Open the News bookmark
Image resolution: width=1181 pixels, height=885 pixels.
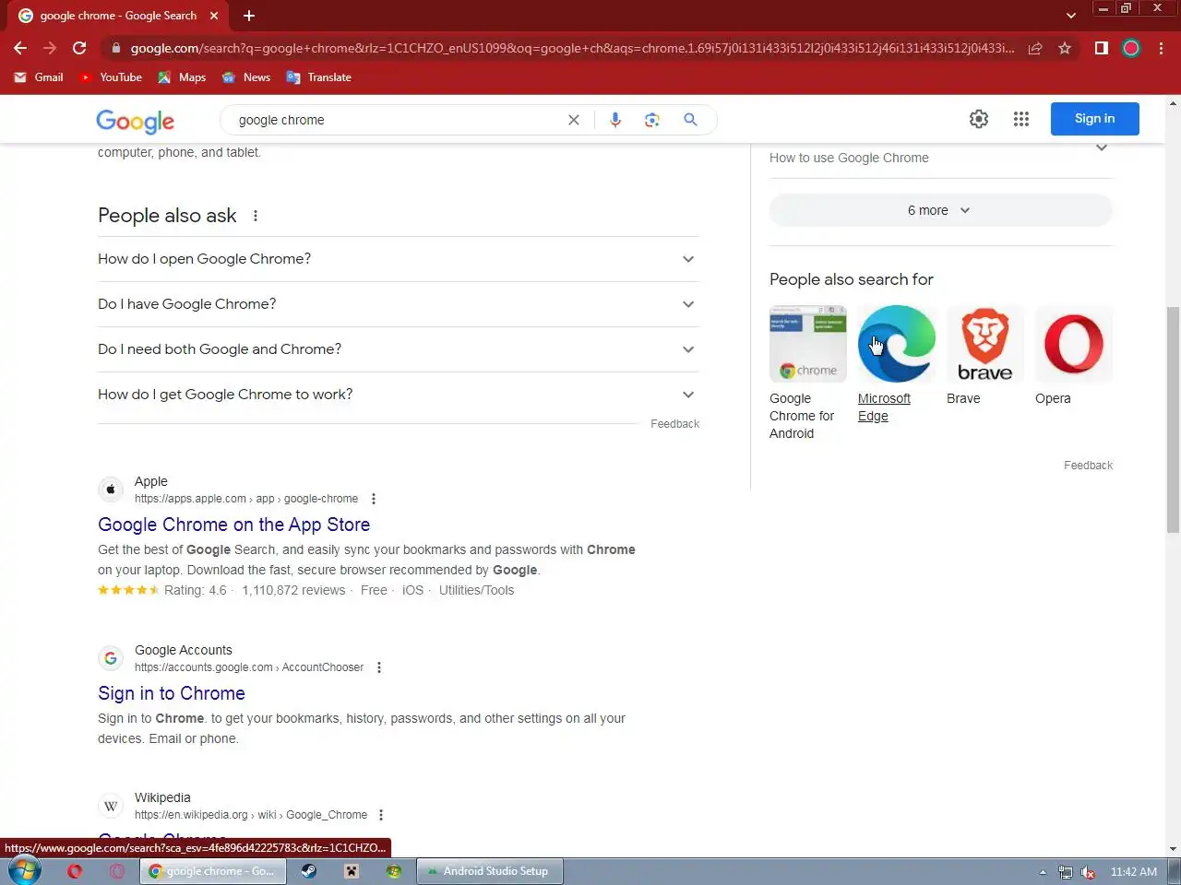(x=246, y=77)
